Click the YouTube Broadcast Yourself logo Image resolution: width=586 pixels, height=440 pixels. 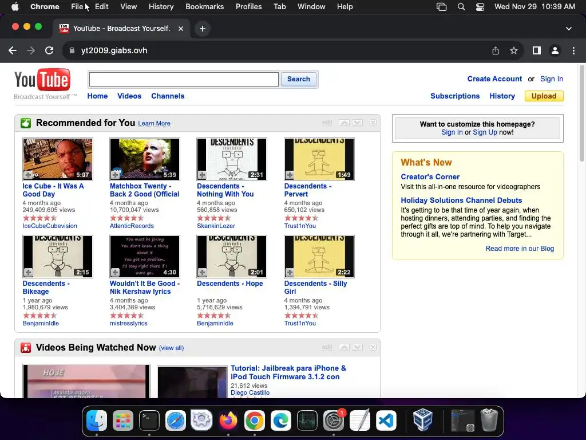point(45,84)
